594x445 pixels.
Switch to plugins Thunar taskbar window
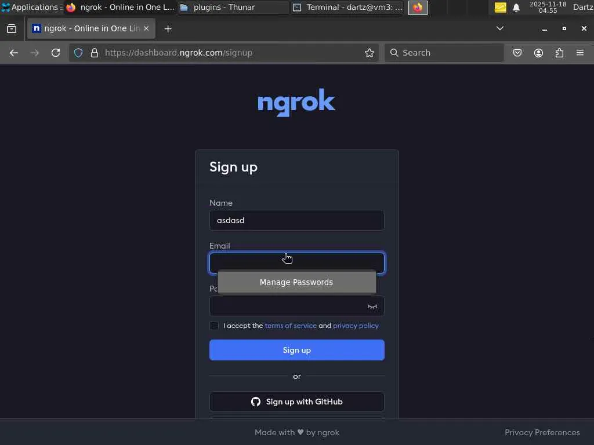[233, 7]
